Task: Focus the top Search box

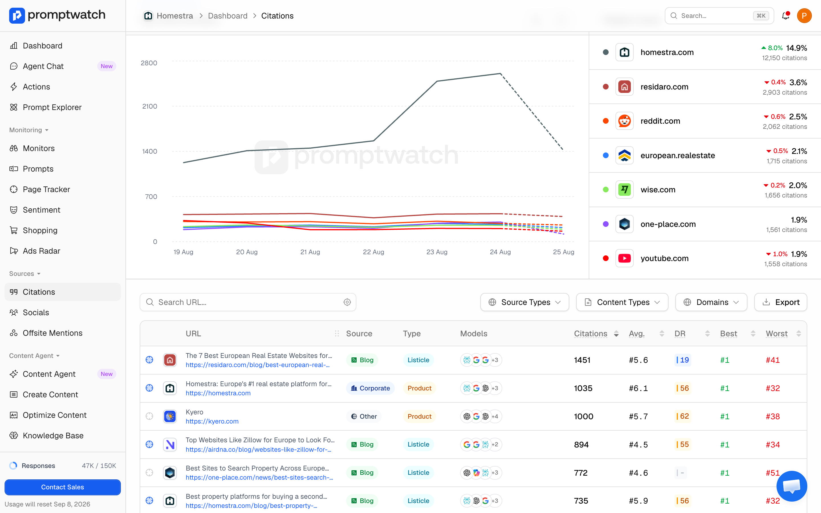Action: coord(719,16)
